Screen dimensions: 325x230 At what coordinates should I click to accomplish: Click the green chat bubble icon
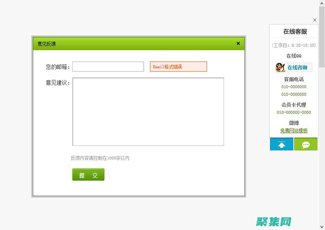tap(306, 144)
